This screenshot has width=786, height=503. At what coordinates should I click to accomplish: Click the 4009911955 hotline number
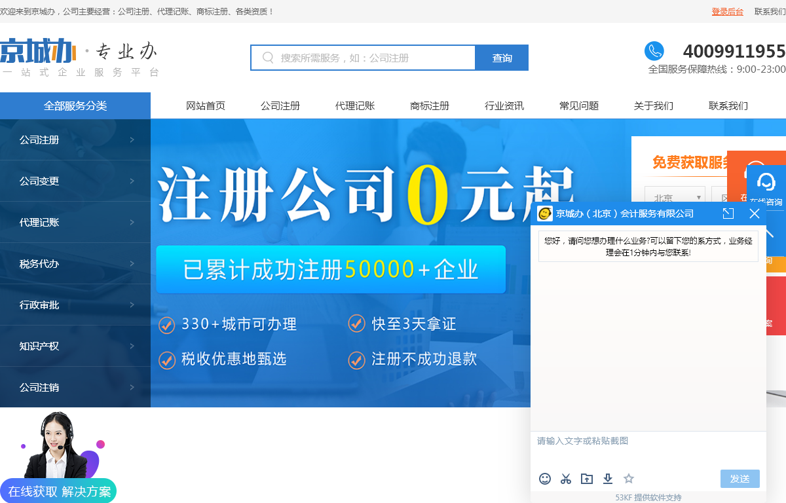click(734, 51)
